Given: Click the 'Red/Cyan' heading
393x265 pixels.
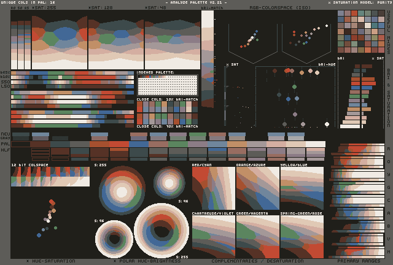Looking at the screenshot, I should pyautogui.click(x=202, y=165).
